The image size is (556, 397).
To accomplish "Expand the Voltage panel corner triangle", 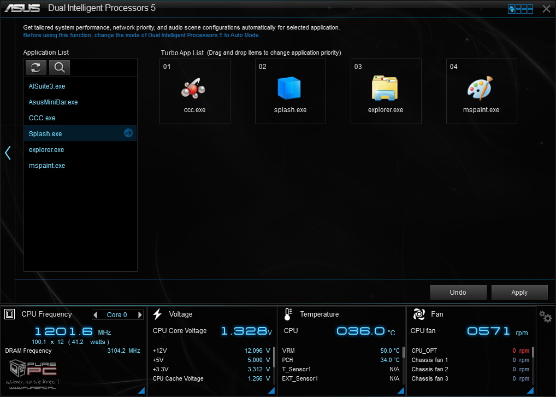I will [271, 390].
